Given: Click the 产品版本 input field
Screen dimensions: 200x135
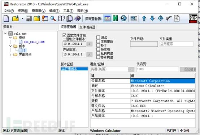Looking at the screenshot, I should pyautogui.click(x=74, y=55).
